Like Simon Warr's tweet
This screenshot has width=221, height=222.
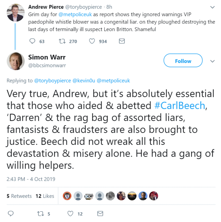click(70, 214)
